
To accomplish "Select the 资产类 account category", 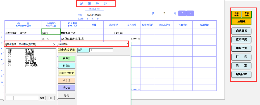I will [67, 58].
